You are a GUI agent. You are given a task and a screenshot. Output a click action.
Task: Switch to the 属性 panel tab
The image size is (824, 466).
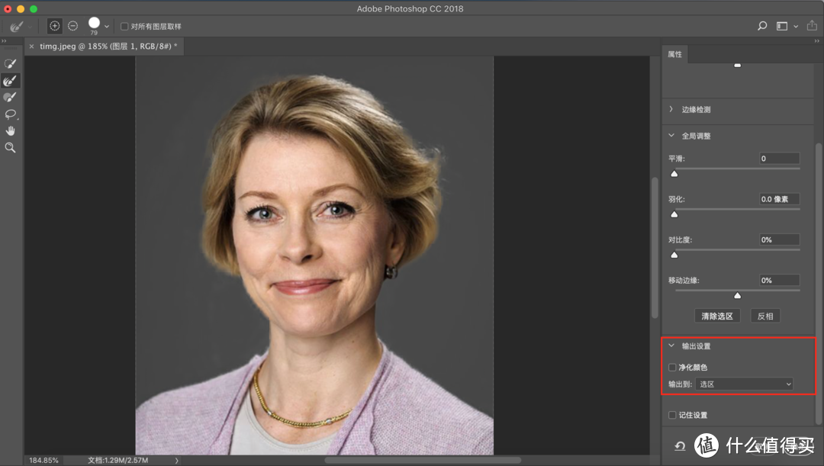(x=674, y=54)
